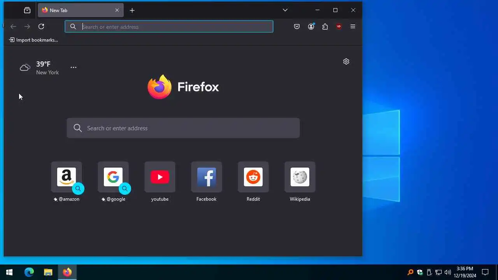Open the Windows Start menu
498x280 pixels.
[9, 272]
